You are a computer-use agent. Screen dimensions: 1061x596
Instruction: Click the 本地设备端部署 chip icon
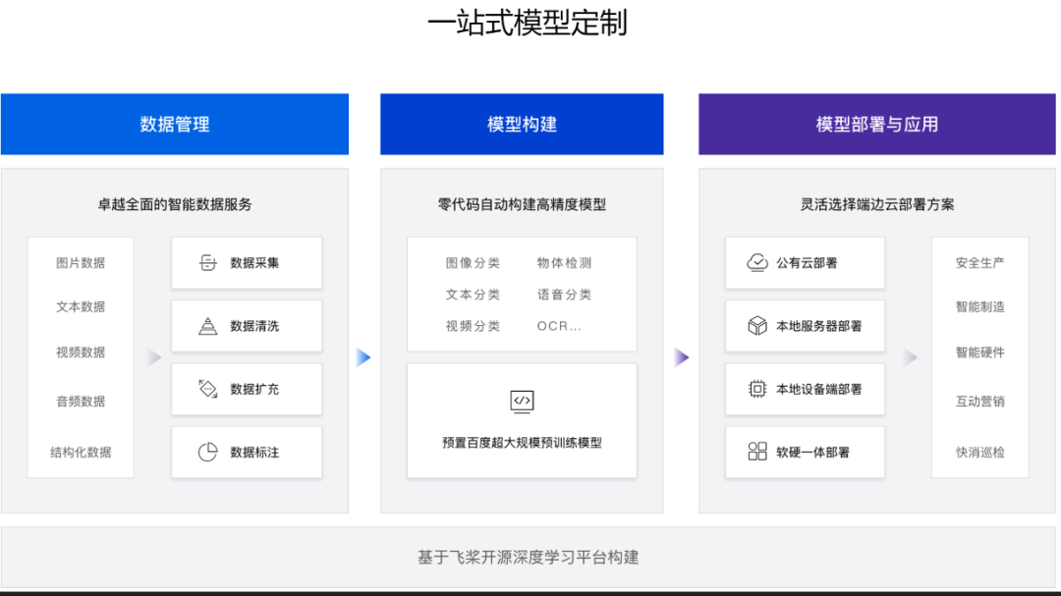pos(757,389)
